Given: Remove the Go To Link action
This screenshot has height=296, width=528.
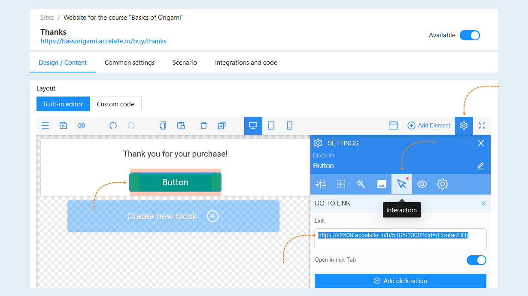Looking at the screenshot, I should pyautogui.click(x=483, y=204).
